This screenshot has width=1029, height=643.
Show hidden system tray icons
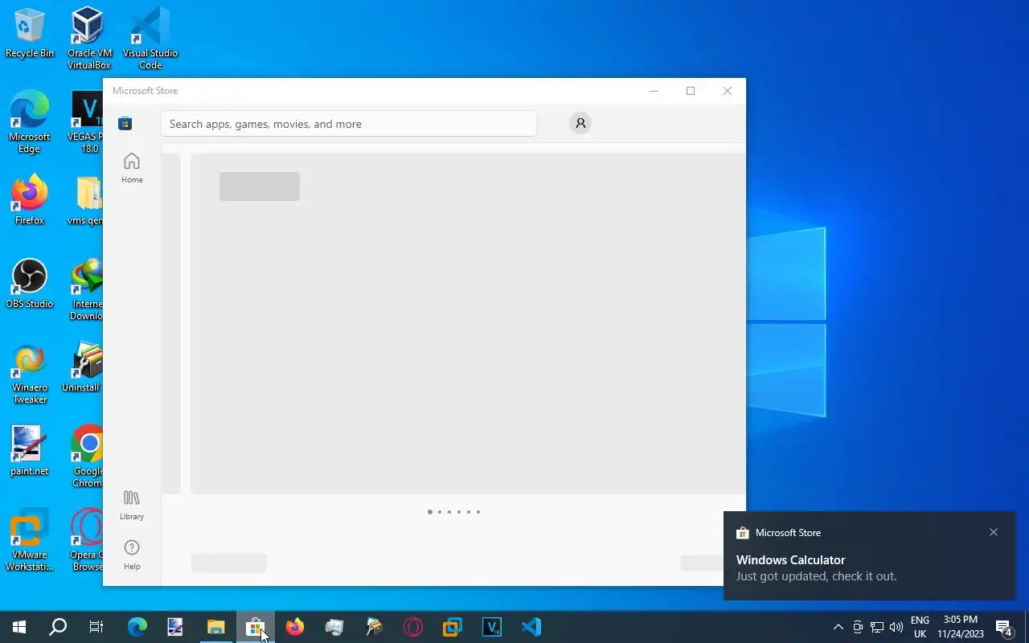tap(838, 627)
